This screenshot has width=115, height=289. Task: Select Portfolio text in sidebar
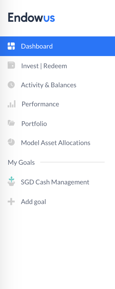point(34,123)
